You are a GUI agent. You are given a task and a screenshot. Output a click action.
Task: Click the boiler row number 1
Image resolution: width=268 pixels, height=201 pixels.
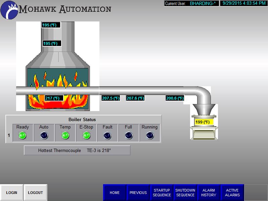point(9,136)
